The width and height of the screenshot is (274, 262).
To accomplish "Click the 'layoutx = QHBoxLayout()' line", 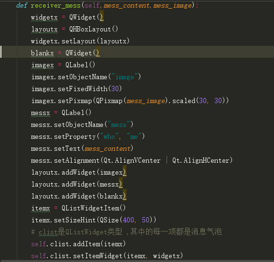I will point(74,29).
